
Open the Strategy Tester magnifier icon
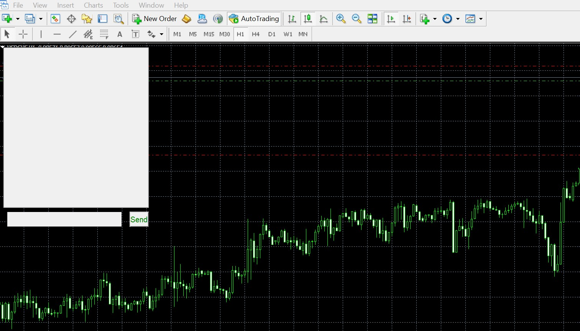(118, 19)
